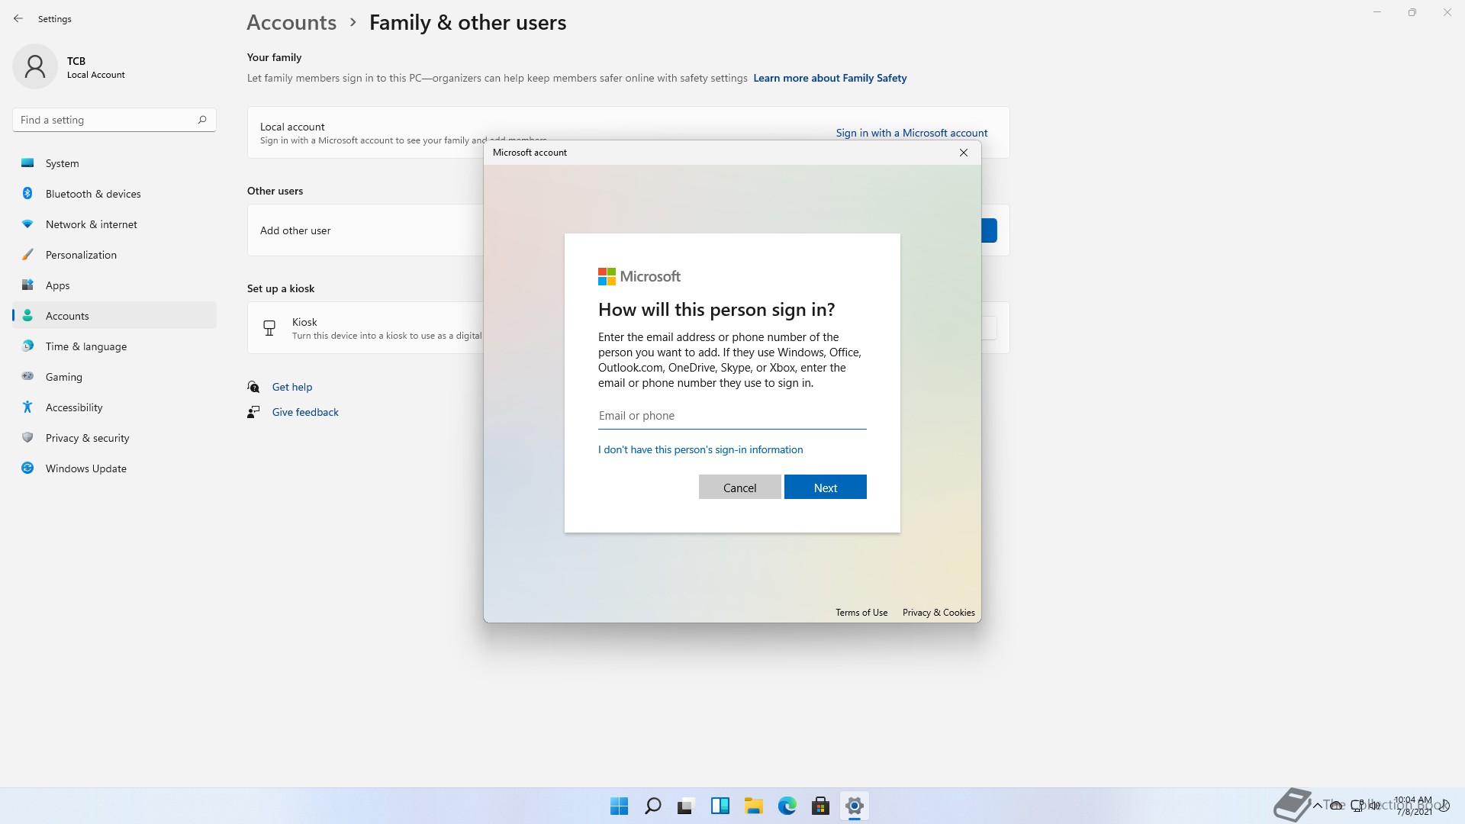Open Privacy & security shield icon
Image resolution: width=1465 pixels, height=824 pixels.
pyautogui.click(x=27, y=438)
